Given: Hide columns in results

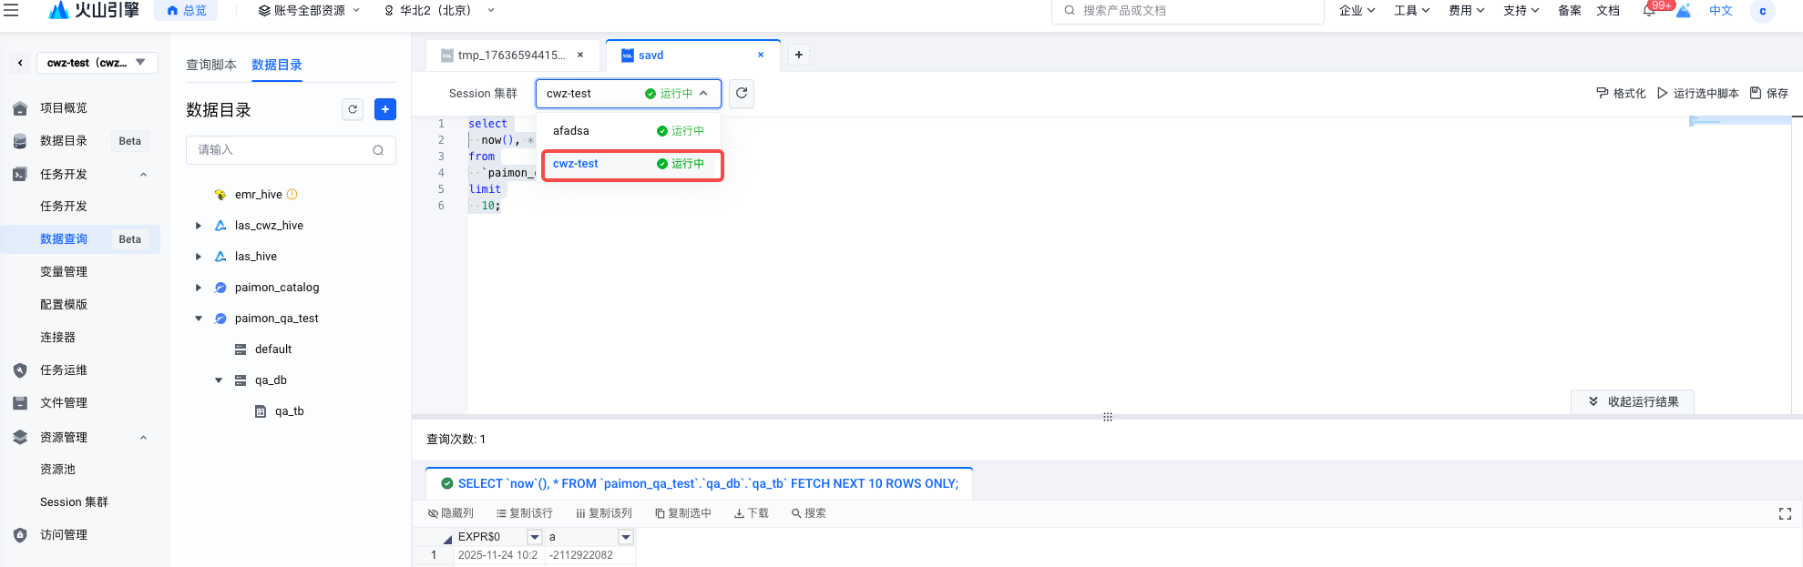Looking at the screenshot, I should (451, 513).
